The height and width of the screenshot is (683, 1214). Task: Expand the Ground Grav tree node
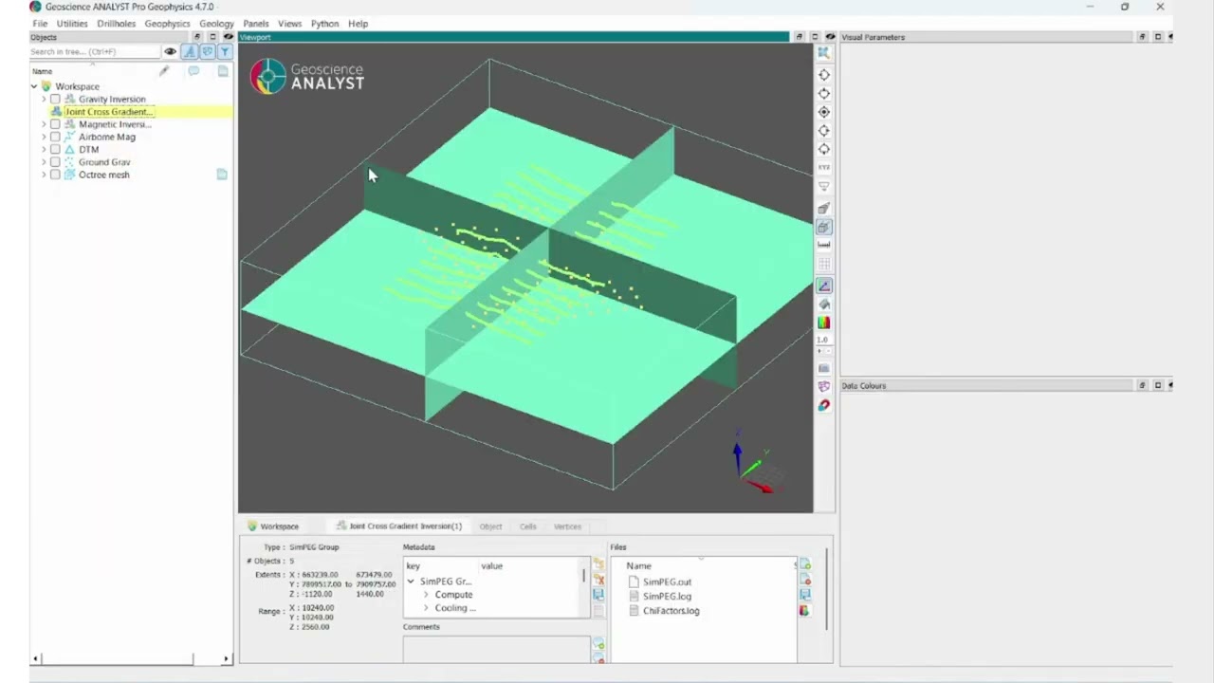click(x=44, y=162)
